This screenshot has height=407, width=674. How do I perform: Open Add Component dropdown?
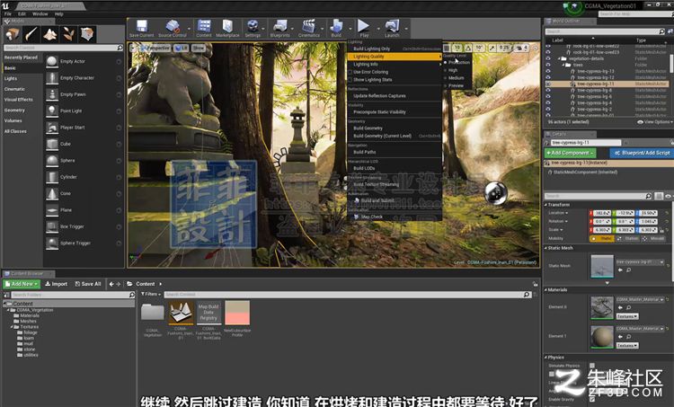[570, 153]
